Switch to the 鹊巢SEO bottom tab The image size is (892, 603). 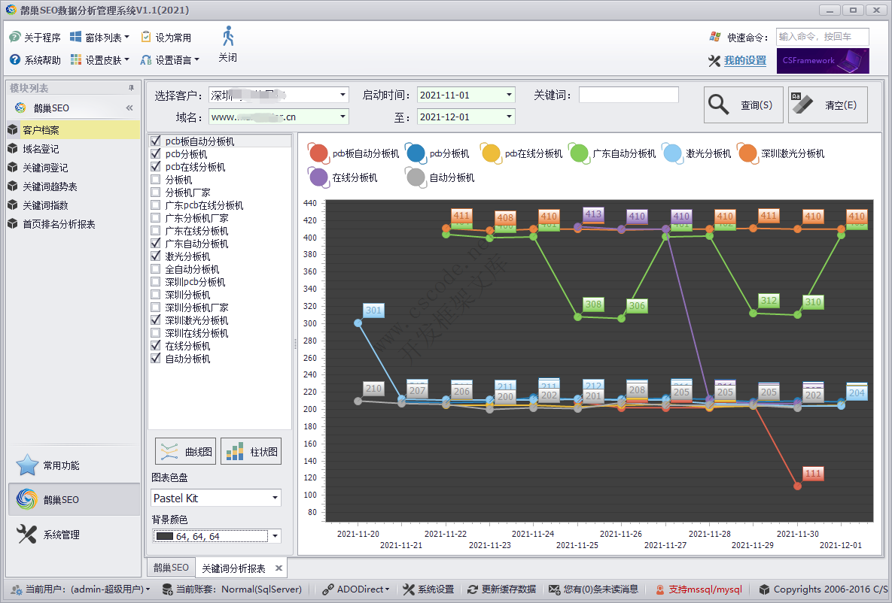click(x=171, y=567)
